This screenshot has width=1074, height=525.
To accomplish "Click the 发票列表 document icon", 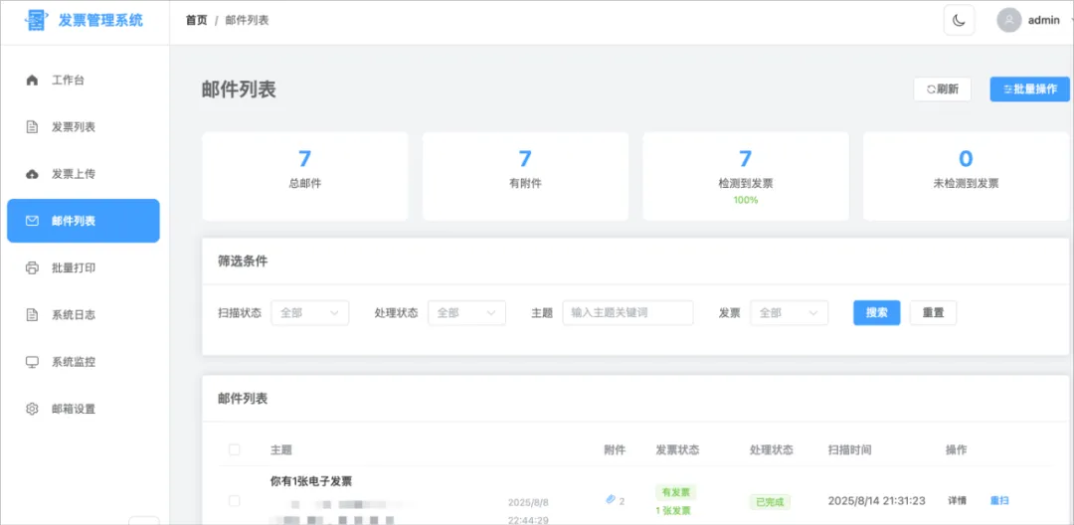I will [32, 127].
